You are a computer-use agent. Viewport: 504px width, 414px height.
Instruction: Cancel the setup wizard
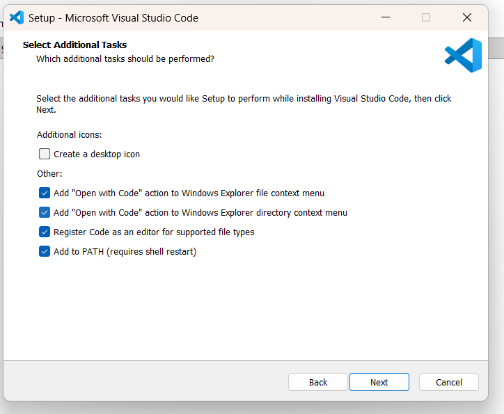point(449,382)
